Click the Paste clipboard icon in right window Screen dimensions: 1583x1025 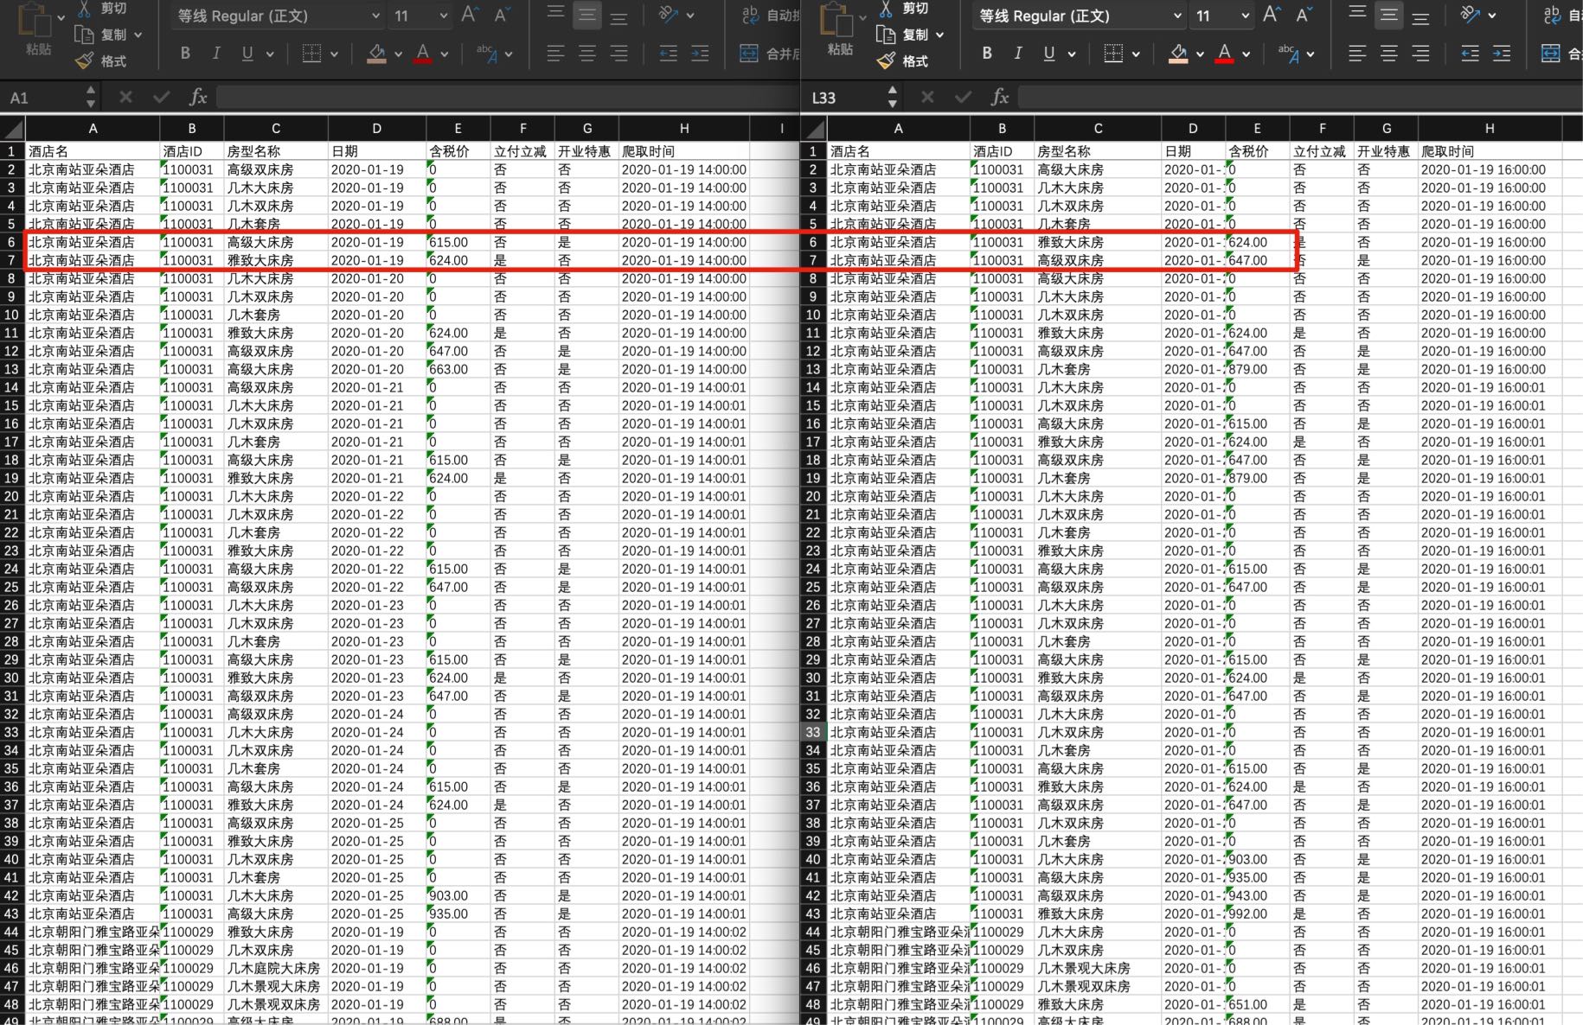tap(836, 19)
